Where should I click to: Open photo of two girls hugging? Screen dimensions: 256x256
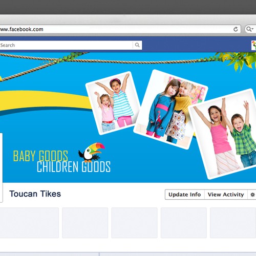[170, 109]
